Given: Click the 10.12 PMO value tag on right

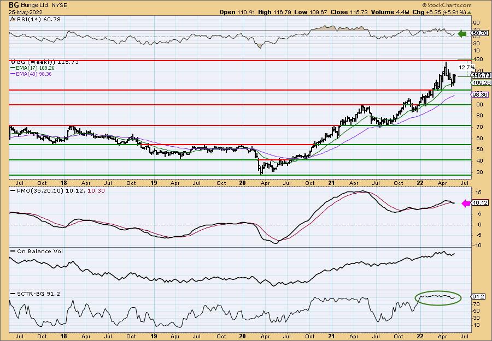Looking at the screenshot, I should click(x=480, y=203).
